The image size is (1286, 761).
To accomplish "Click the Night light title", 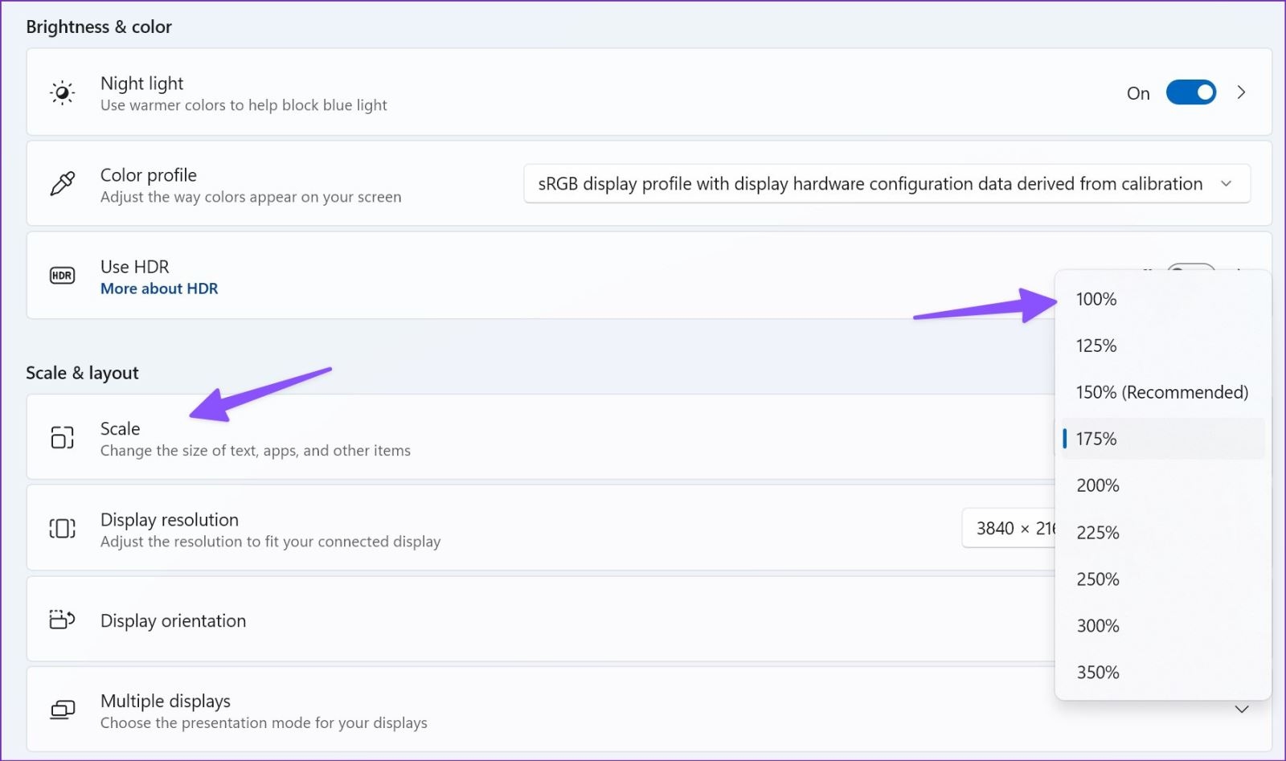I will coord(141,84).
